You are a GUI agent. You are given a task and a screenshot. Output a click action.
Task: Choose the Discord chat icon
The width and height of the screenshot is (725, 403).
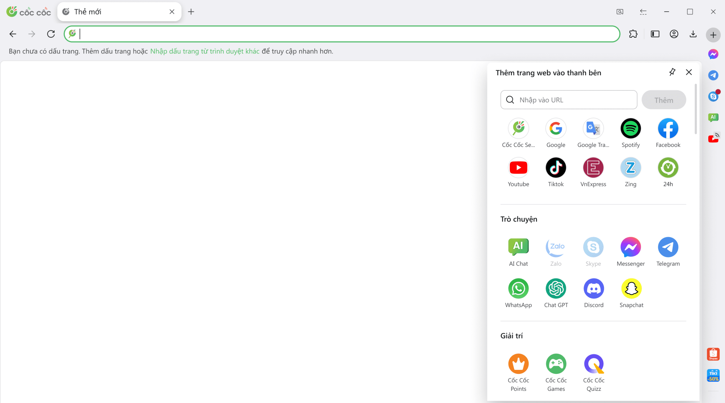[594, 288]
